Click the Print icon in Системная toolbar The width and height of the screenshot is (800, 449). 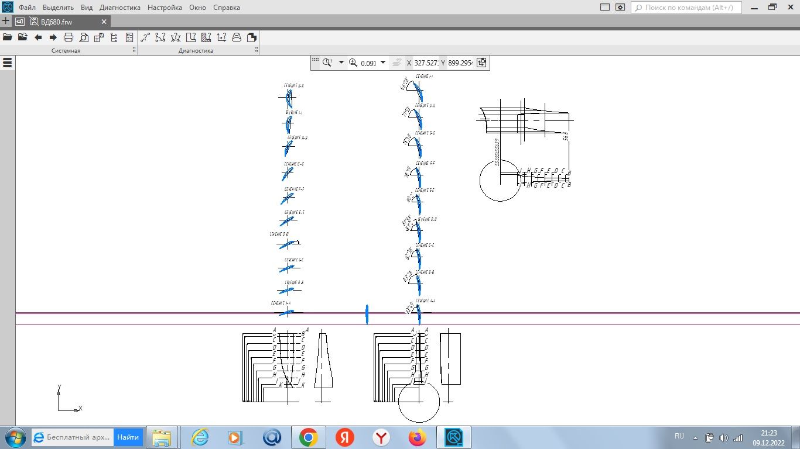(x=69, y=37)
